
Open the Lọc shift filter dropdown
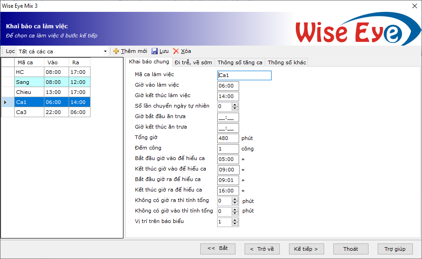106,52
